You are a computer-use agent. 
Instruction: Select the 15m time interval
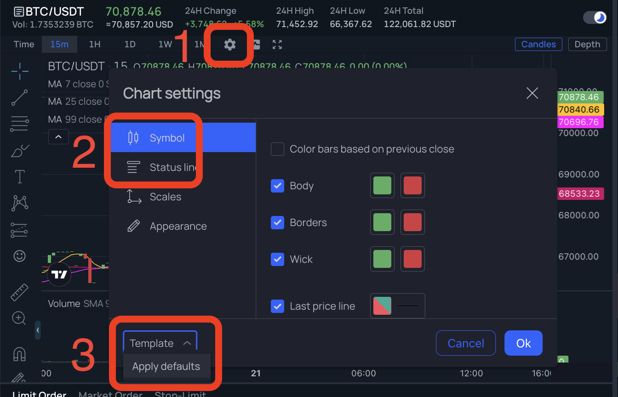pyautogui.click(x=59, y=44)
